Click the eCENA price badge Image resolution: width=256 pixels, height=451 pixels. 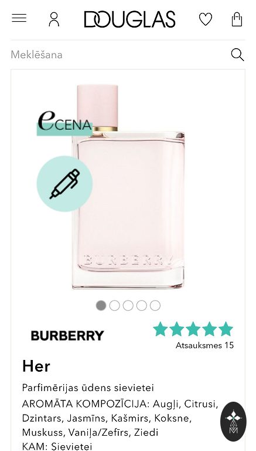coord(65,123)
